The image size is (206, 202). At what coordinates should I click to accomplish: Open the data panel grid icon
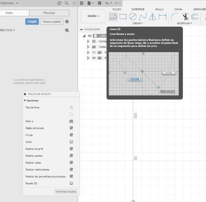pyautogui.click(x=81, y=3)
